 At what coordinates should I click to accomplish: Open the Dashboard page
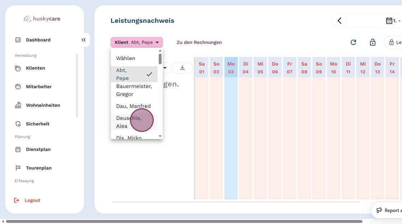(x=38, y=40)
